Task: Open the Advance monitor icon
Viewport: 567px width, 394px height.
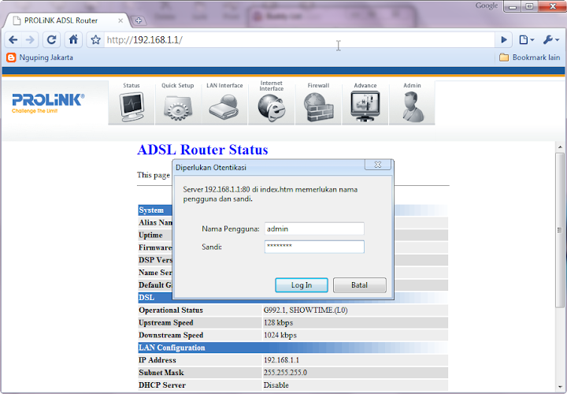Action: point(365,106)
